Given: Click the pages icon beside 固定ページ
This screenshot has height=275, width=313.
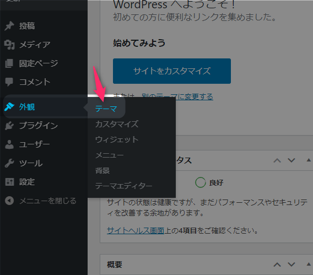Looking at the screenshot, I should click(9, 63).
